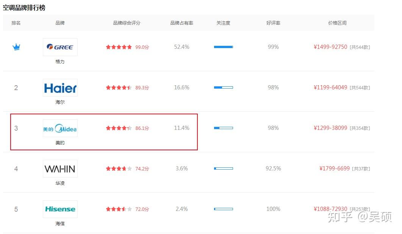402x234 pixels.
Task: Click the 海尔 brand name
Action: pos(60,102)
